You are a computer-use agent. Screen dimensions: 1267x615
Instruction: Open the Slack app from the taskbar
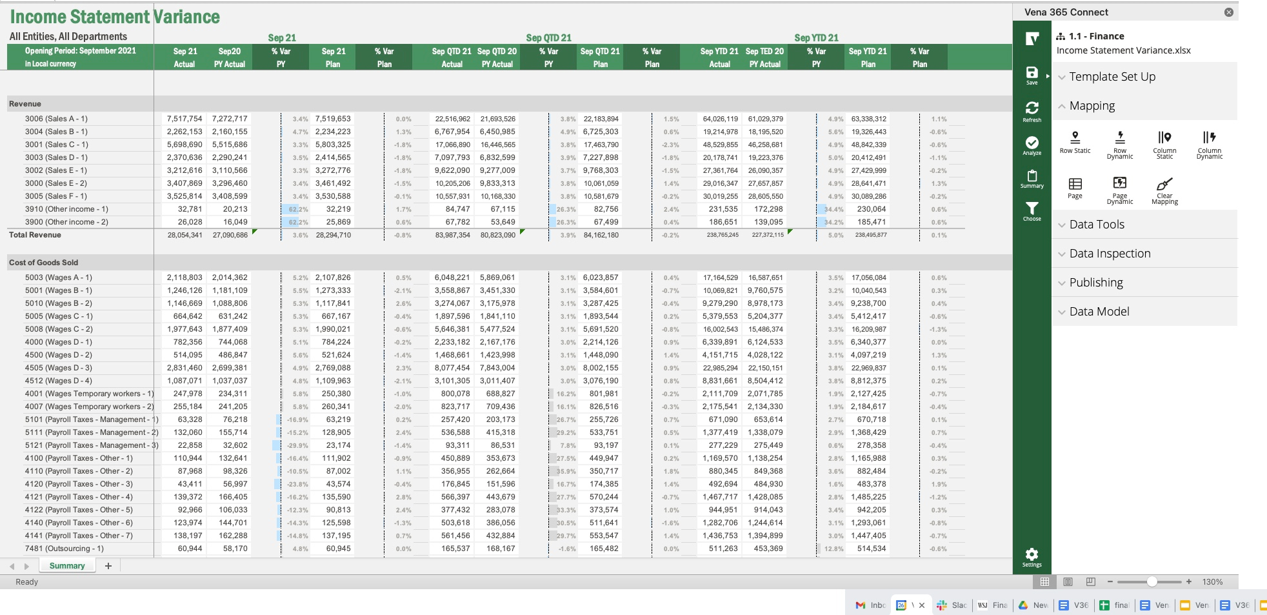[x=941, y=605]
